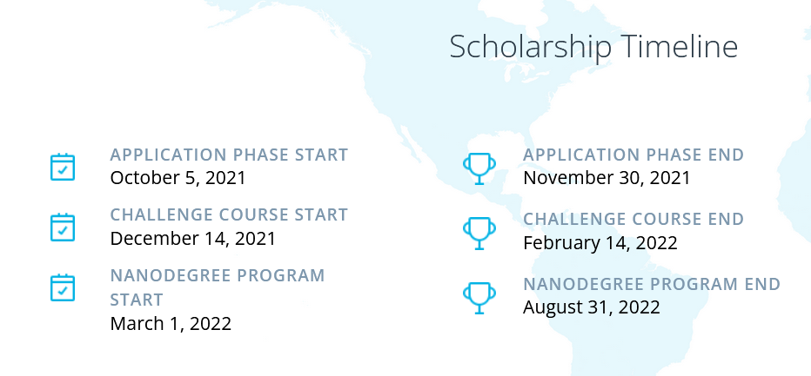Image resolution: width=811 pixels, height=376 pixels.
Task: Click the October 5, 2021 date
Action: click(178, 178)
